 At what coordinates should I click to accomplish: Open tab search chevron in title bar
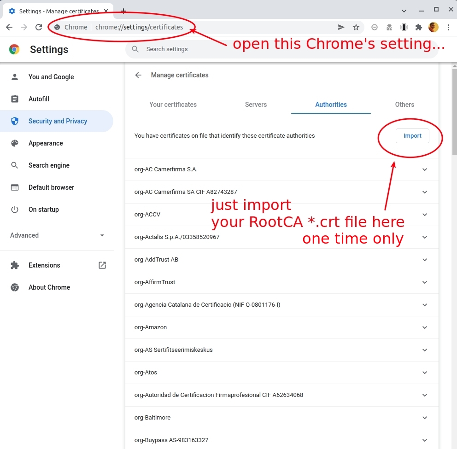point(404,11)
